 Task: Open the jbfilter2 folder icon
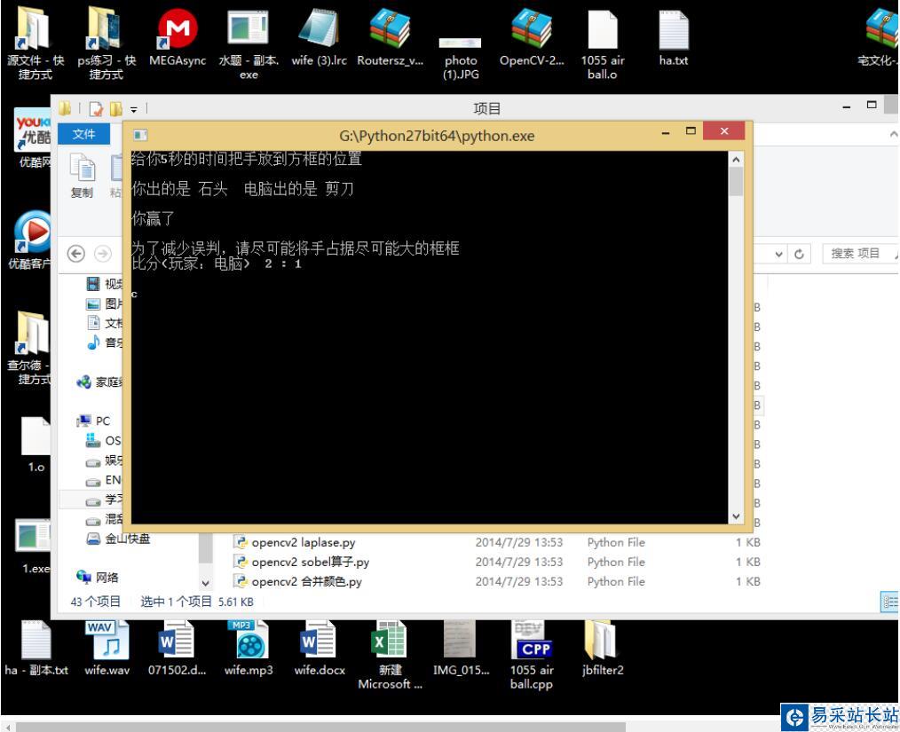pos(602,640)
